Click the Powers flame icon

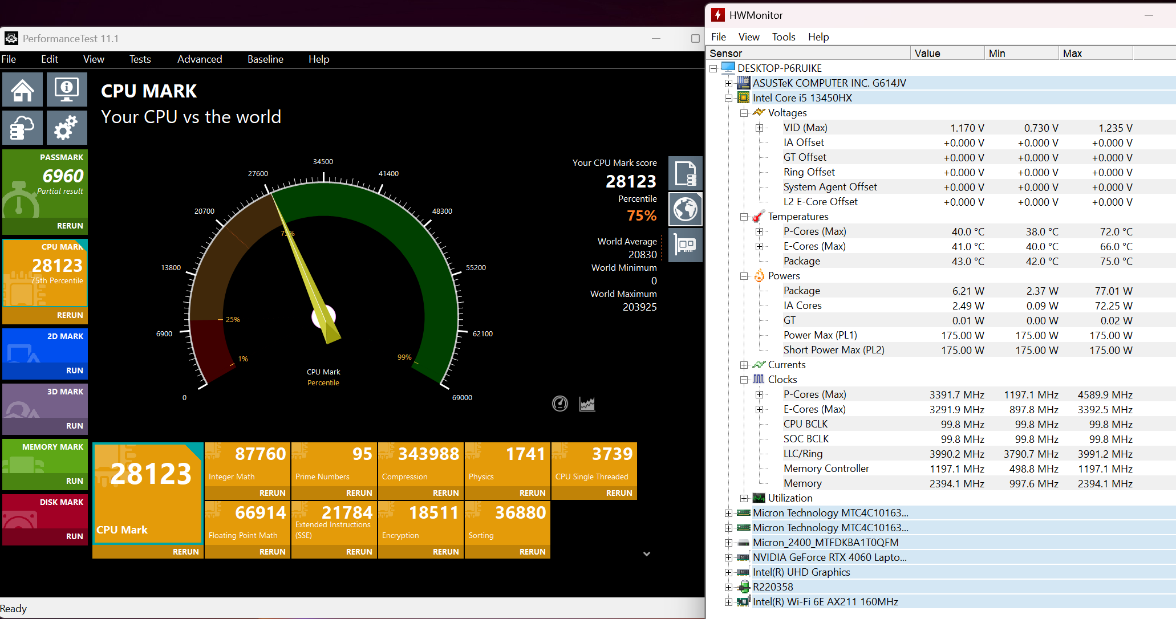tap(759, 276)
